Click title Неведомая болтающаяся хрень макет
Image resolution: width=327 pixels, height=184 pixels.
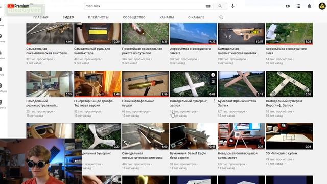(238, 155)
